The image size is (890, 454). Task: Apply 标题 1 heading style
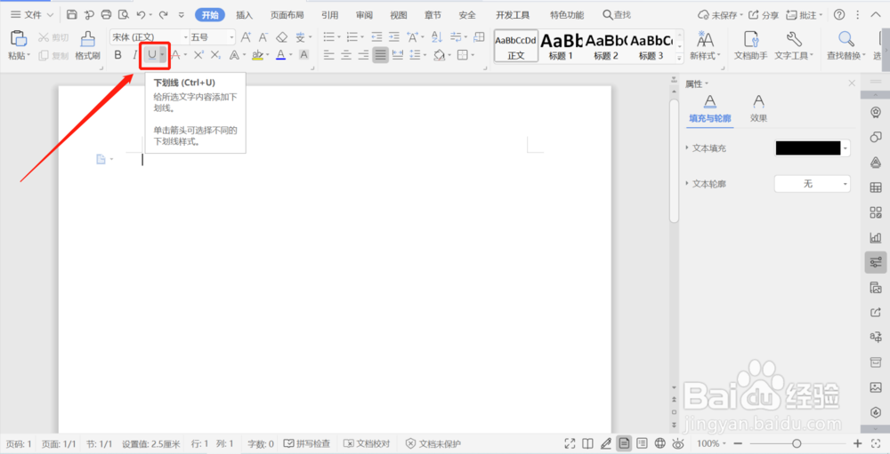[561, 45]
